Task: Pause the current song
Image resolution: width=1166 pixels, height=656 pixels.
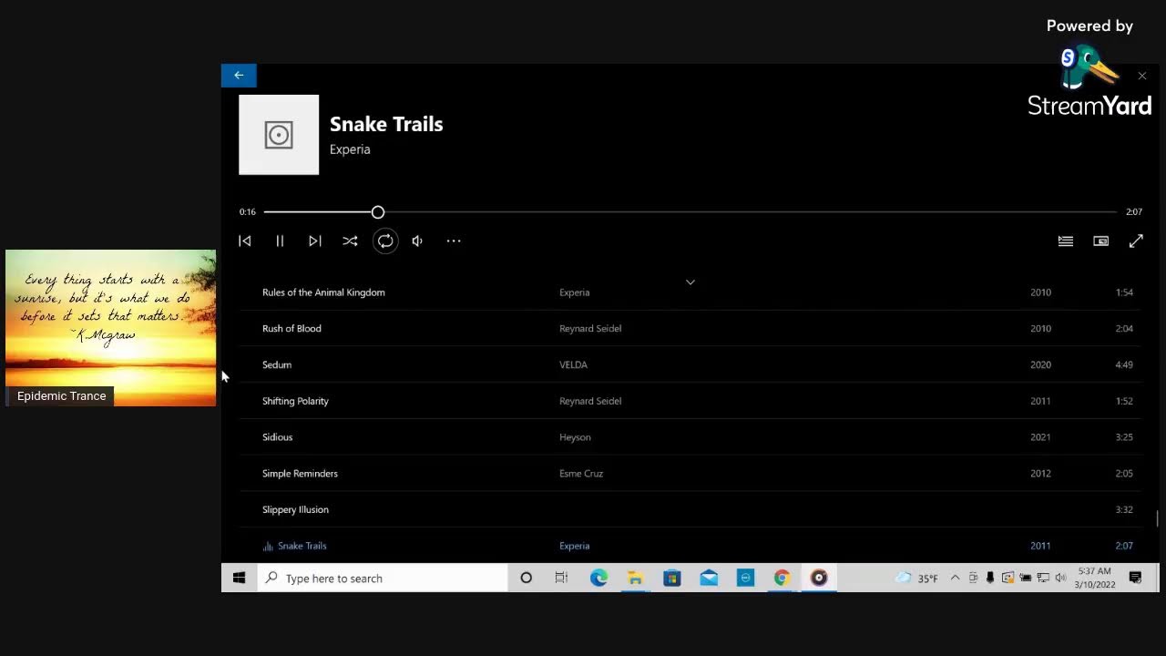Action: (x=280, y=241)
